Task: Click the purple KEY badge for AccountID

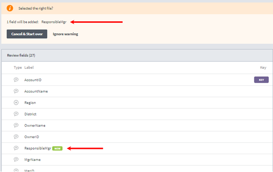Action: (x=261, y=80)
